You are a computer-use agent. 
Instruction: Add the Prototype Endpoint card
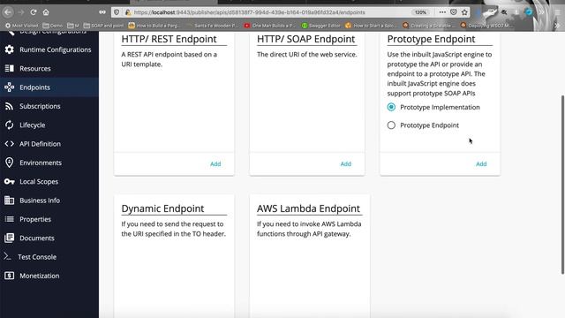click(x=481, y=164)
